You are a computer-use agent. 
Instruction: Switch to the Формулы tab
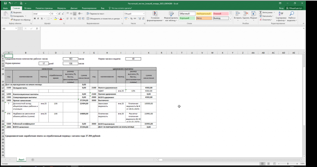point(62,8)
